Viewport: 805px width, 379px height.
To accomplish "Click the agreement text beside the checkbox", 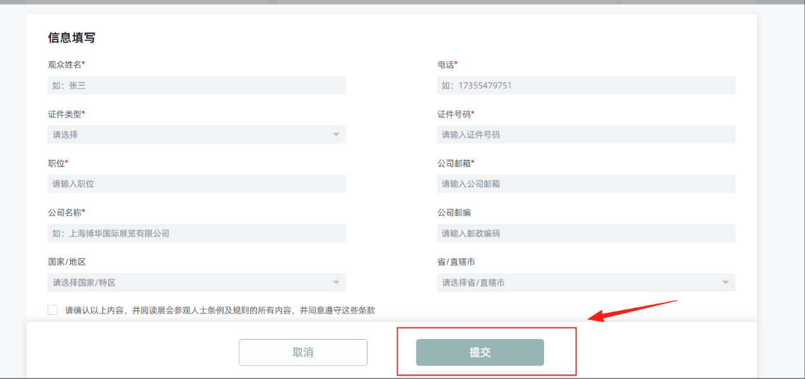I will [x=220, y=310].
